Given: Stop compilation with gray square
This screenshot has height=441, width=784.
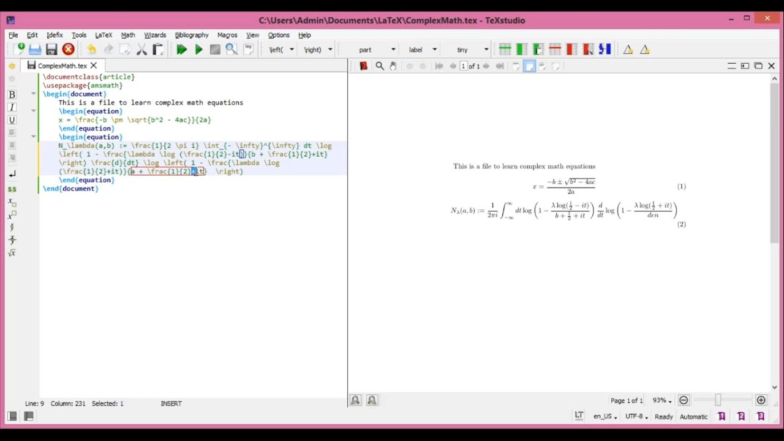Looking at the screenshot, I should 215,50.
